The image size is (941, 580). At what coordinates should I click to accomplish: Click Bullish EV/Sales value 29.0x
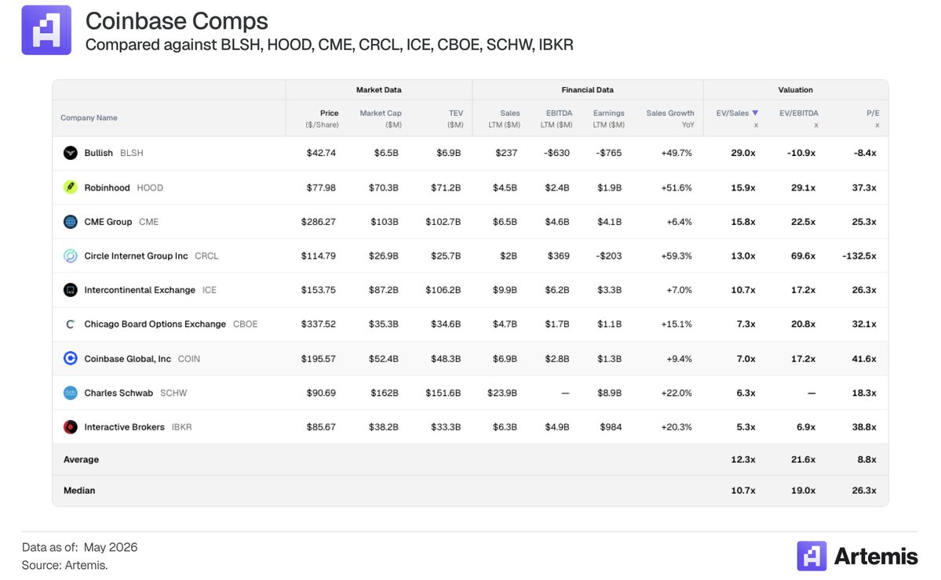pyautogui.click(x=743, y=153)
